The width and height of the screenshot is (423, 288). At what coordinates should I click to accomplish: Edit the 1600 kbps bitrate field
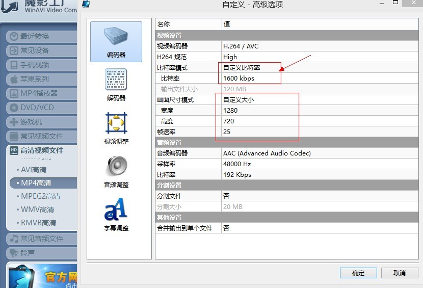click(x=321, y=78)
